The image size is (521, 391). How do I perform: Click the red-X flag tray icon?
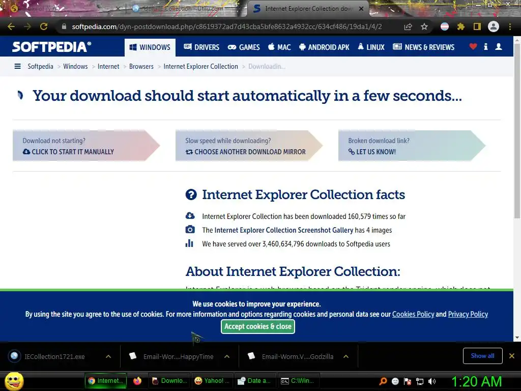coord(408,381)
